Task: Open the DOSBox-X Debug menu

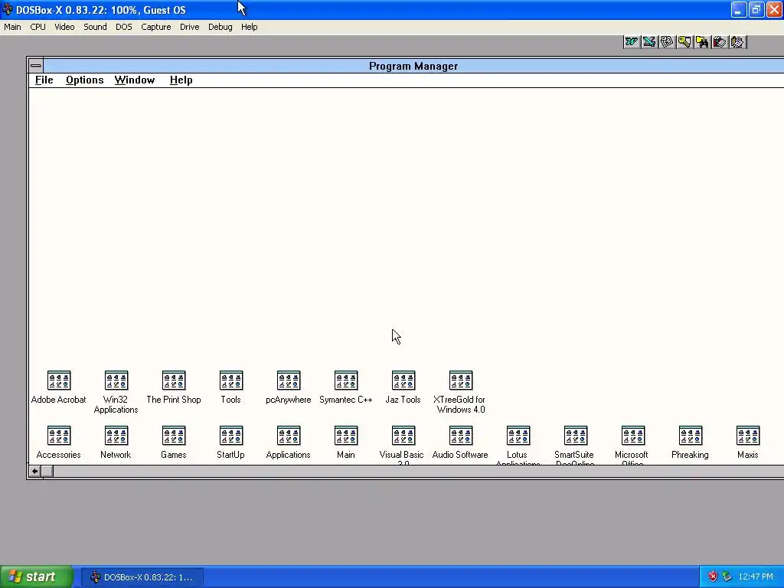Action: point(220,27)
